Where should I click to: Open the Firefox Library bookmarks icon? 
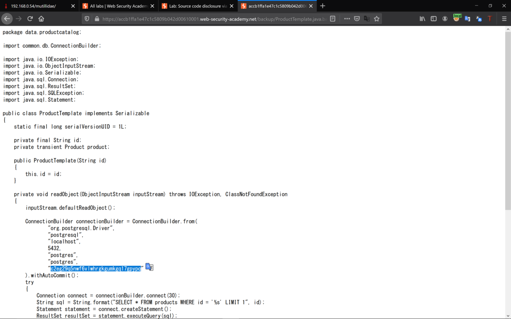(x=423, y=19)
